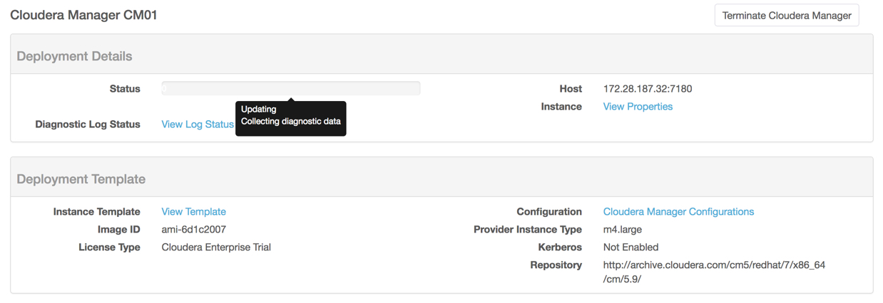The width and height of the screenshot is (883, 303).
Task: Click the Provider Instance Type label
Action: tap(528, 230)
